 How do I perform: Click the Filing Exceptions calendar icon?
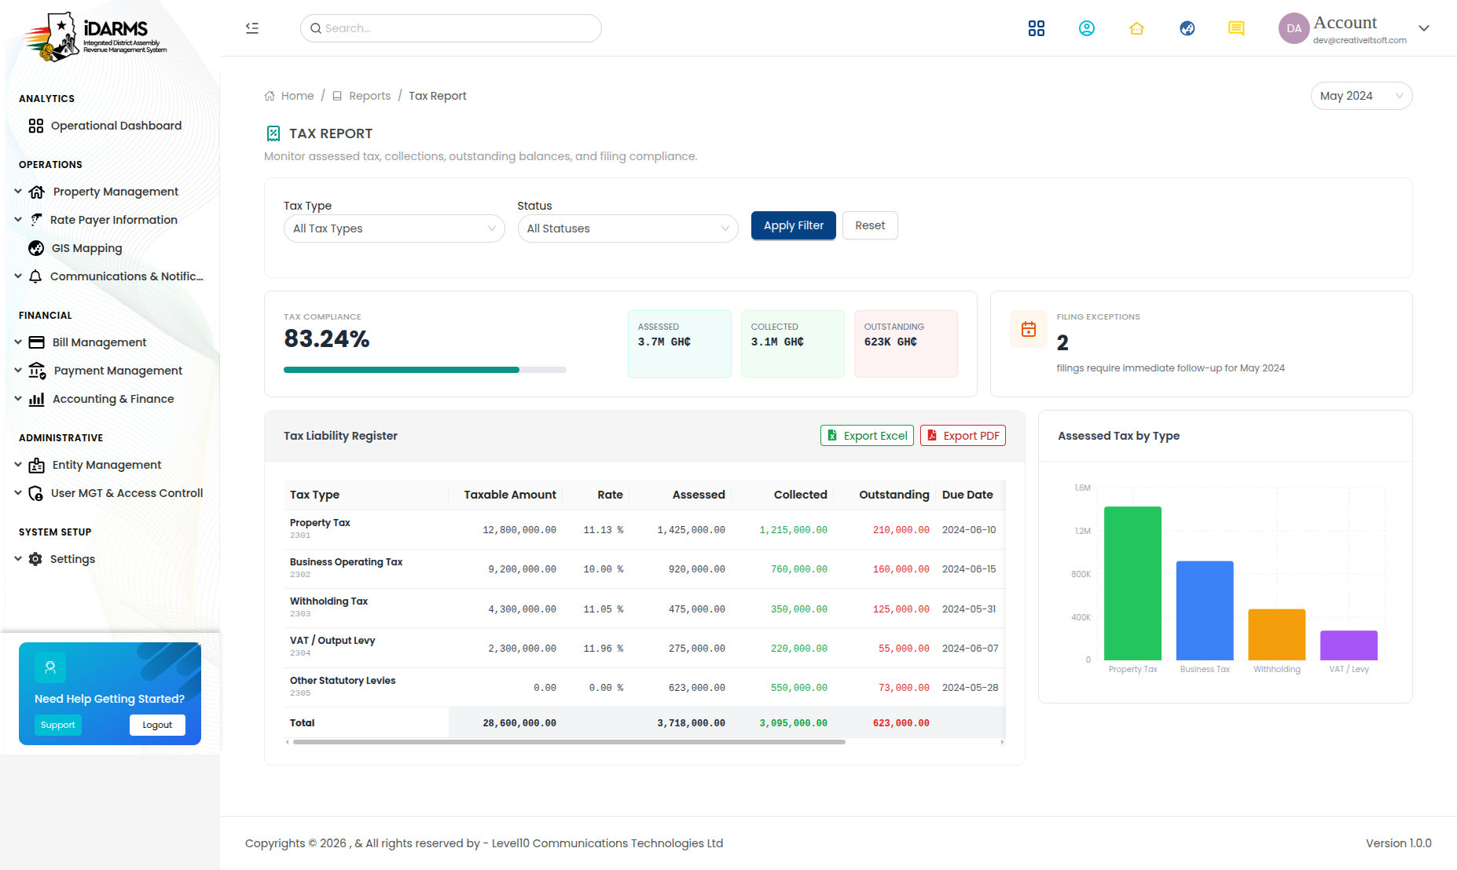tap(1029, 330)
